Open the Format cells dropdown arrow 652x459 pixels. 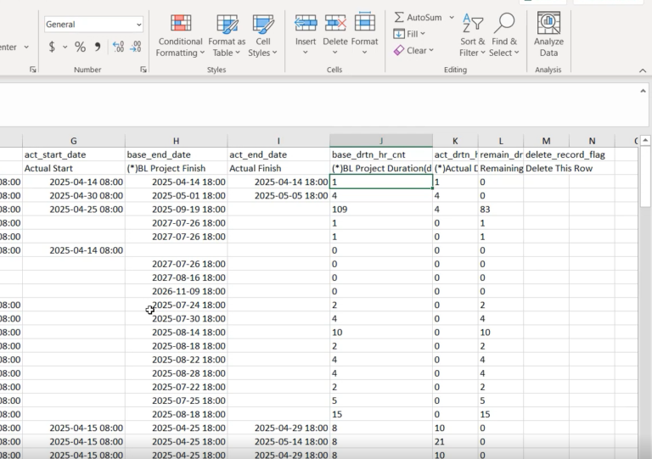pos(364,53)
